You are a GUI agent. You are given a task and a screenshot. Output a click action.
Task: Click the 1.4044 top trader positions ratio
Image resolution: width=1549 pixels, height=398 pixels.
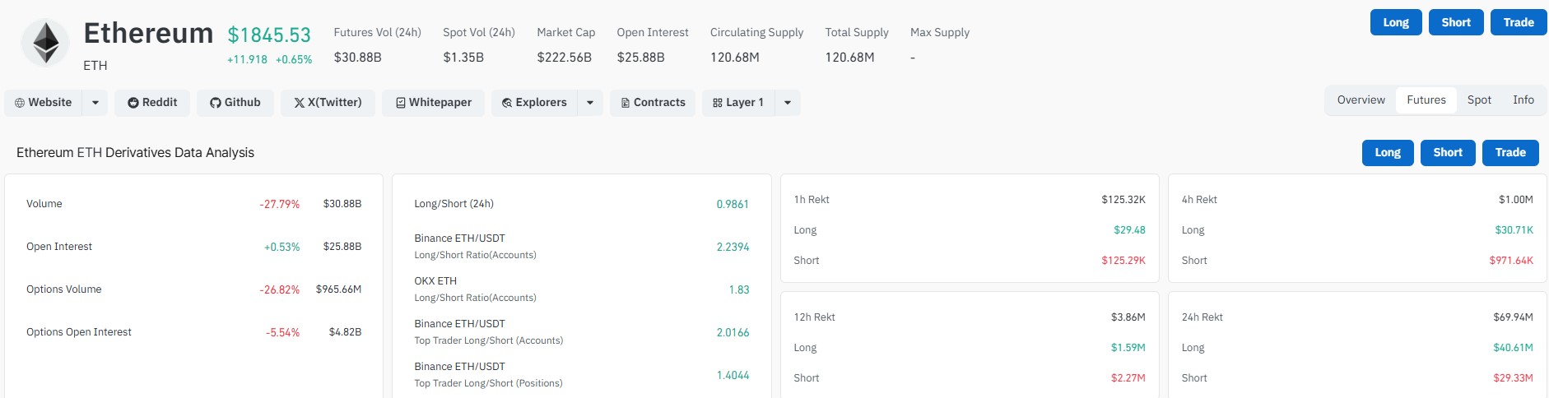tap(733, 375)
